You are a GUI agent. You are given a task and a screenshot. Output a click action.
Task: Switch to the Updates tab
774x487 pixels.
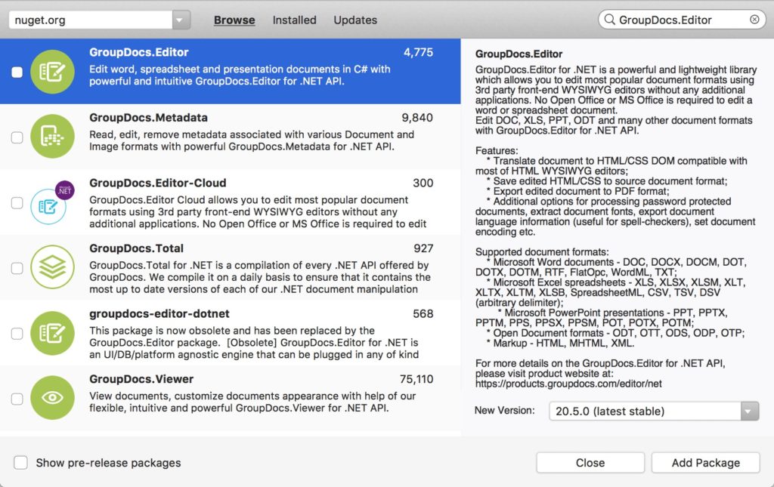pyautogui.click(x=355, y=20)
